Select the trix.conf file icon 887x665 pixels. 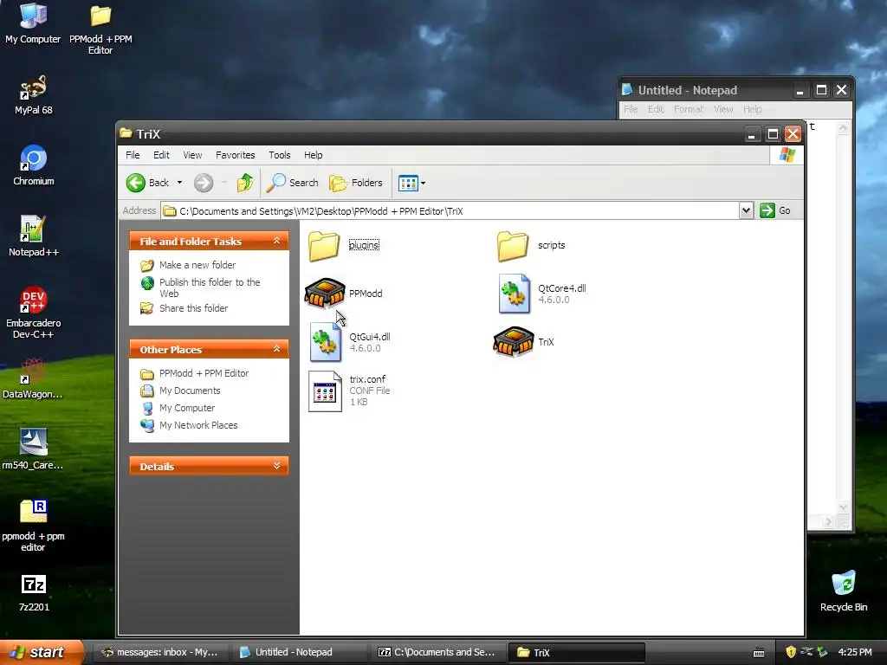click(326, 391)
